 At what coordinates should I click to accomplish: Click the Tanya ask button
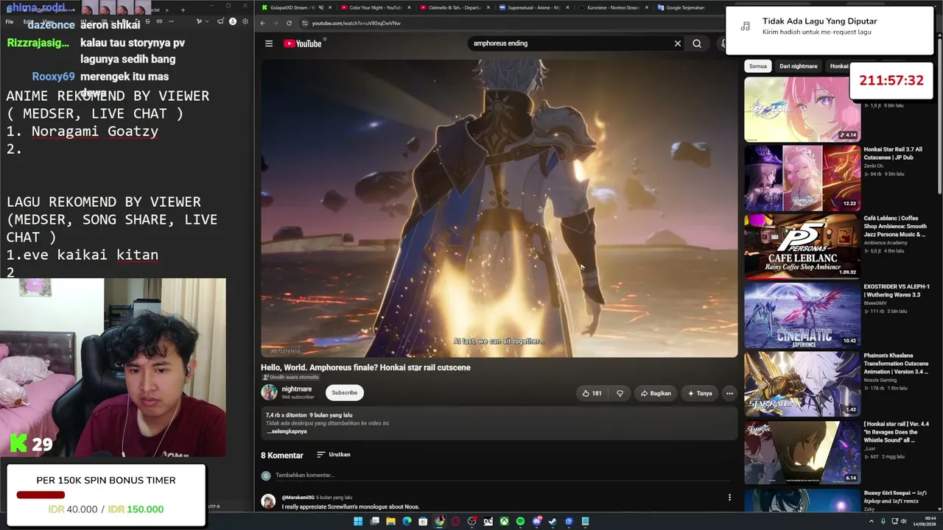[700, 393]
